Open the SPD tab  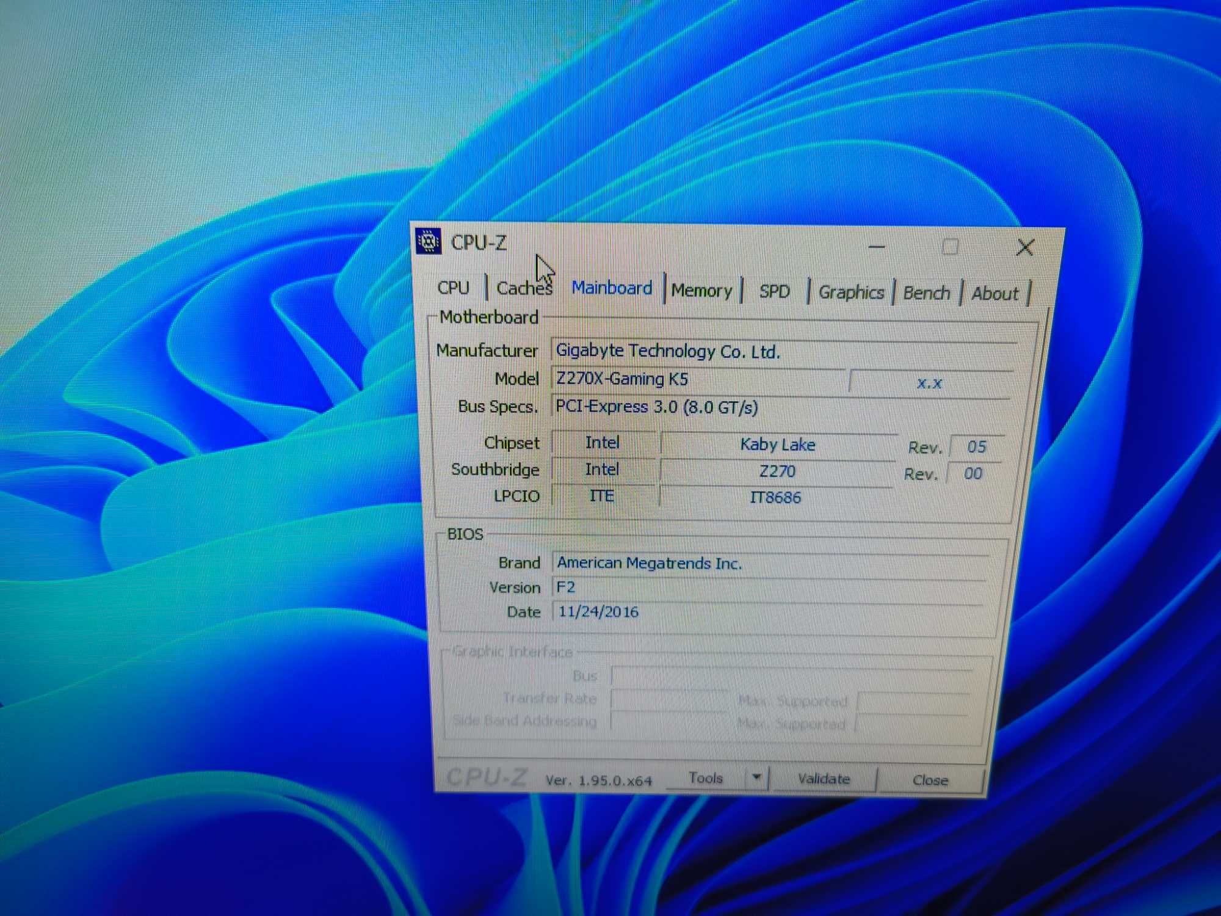(x=775, y=291)
